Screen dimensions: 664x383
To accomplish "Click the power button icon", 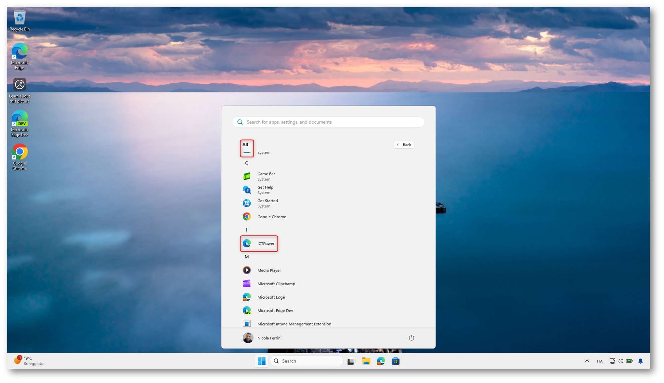I will [411, 338].
